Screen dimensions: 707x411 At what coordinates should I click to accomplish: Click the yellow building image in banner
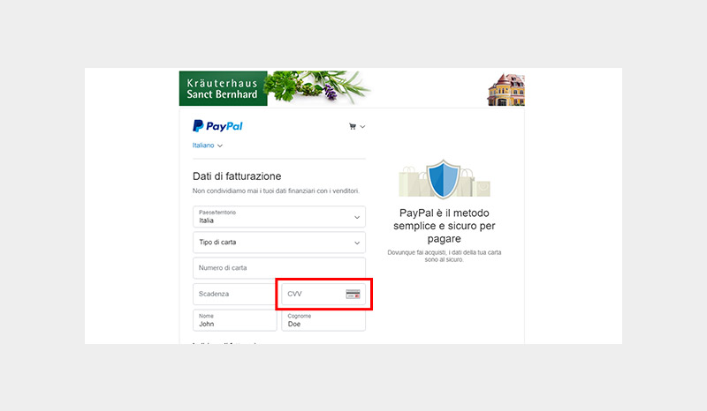(x=506, y=90)
